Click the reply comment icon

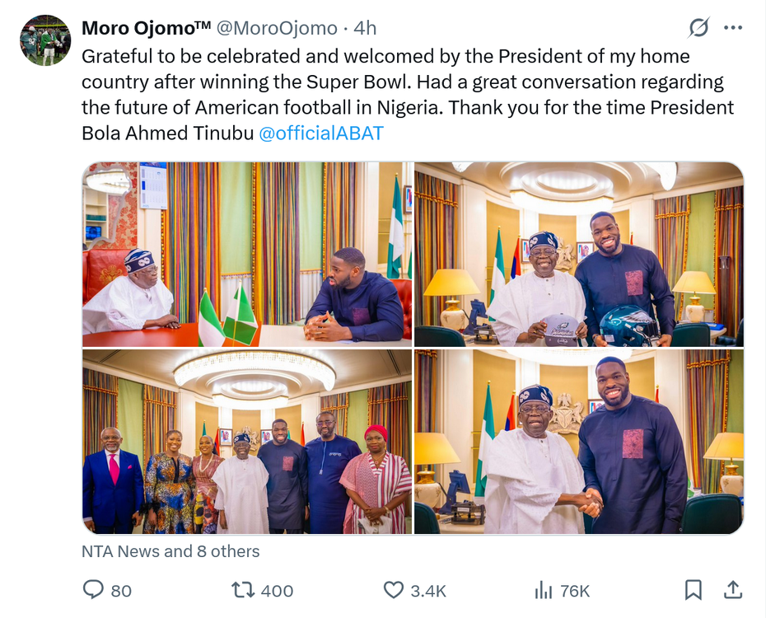(x=92, y=590)
